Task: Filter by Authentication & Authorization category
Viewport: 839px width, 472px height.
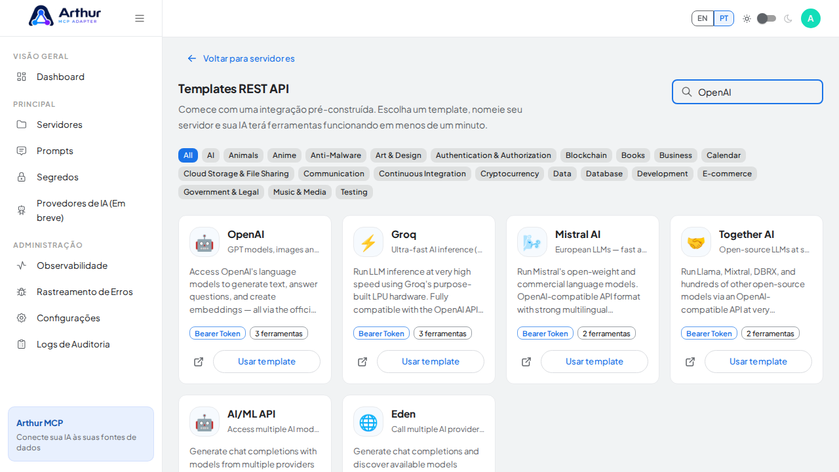Action: coord(494,155)
